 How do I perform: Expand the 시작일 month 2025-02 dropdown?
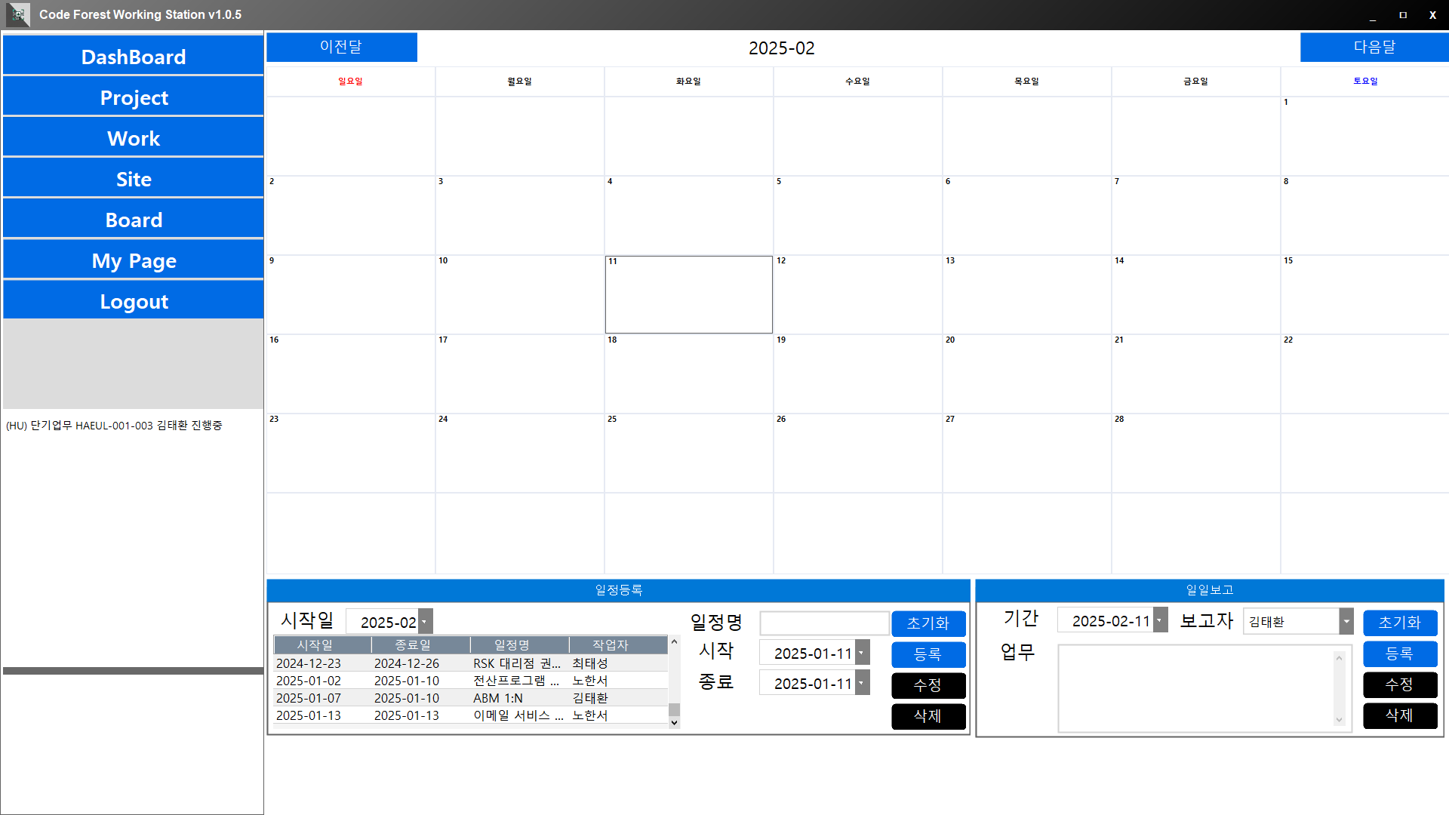(x=425, y=622)
